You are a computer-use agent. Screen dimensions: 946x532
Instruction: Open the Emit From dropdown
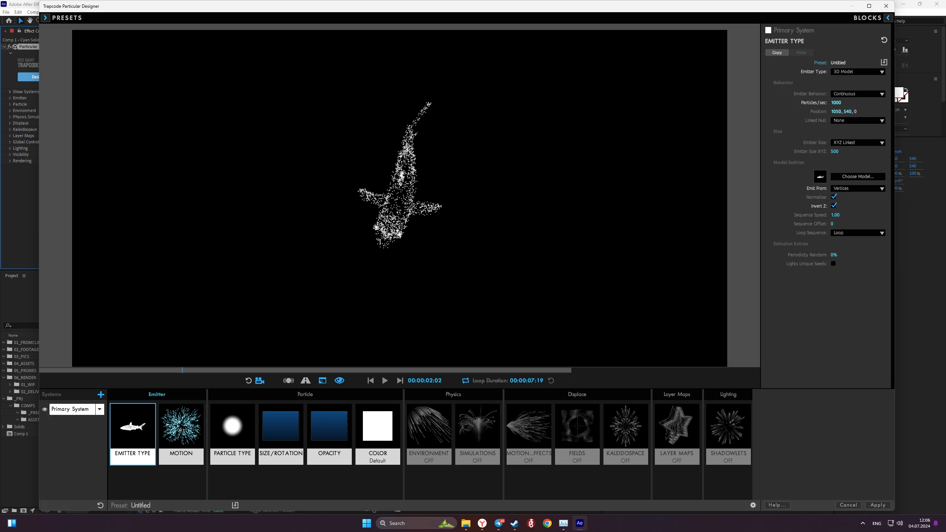point(858,188)
